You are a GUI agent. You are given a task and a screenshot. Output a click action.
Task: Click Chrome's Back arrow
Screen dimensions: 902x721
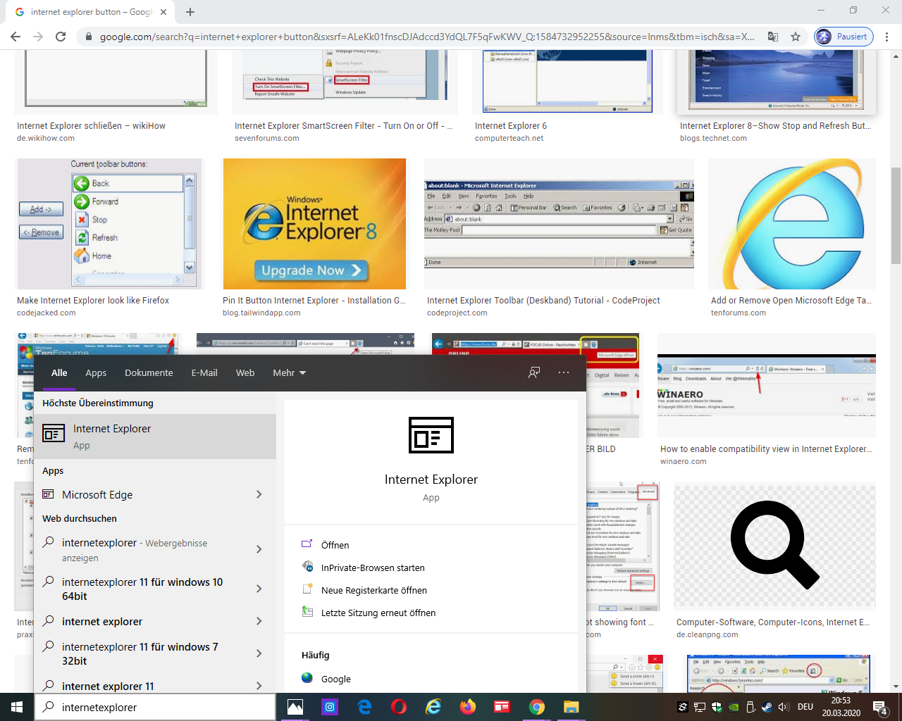coord(16,37)
